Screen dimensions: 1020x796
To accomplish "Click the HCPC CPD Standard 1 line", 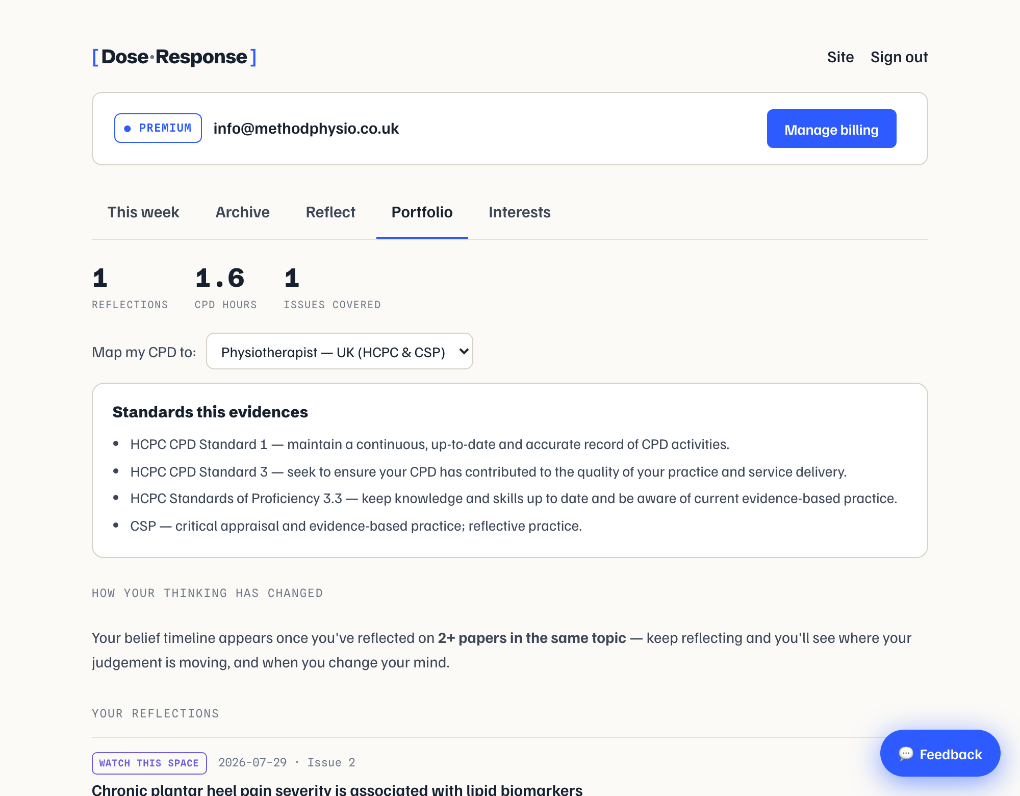I will [430, 444].
